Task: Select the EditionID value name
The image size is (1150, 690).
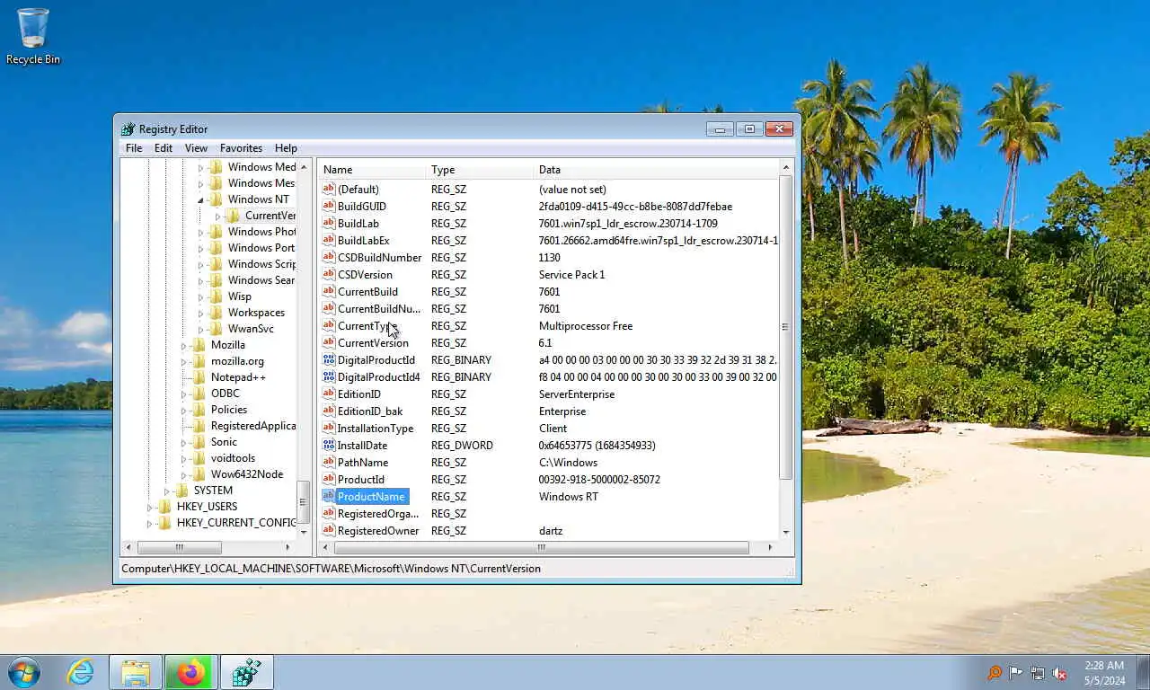Action: pyautogui.click(x=358, y=394)
